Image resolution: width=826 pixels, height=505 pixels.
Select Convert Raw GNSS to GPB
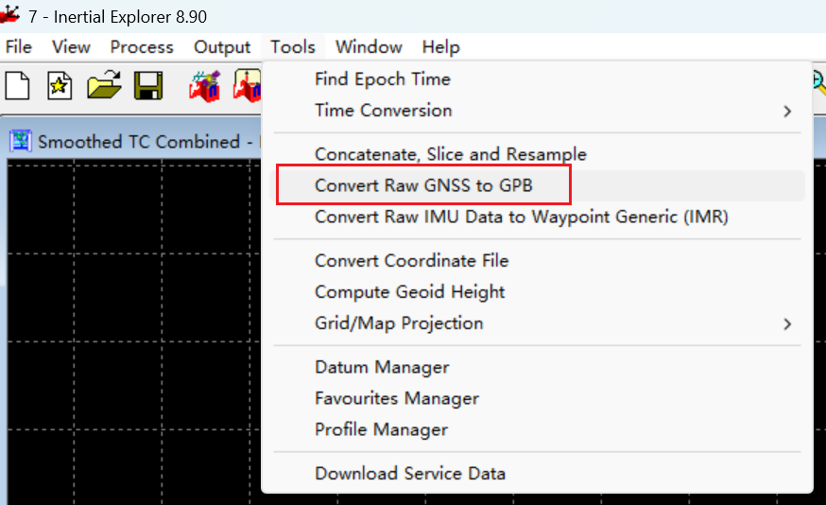(538, 185)
